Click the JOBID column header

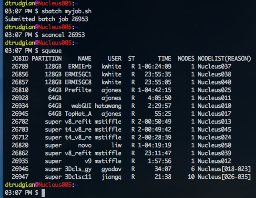[x=20, y=59]
